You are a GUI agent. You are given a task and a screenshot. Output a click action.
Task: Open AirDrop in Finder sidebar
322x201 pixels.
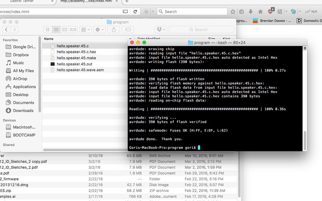(x=16, y=79)
